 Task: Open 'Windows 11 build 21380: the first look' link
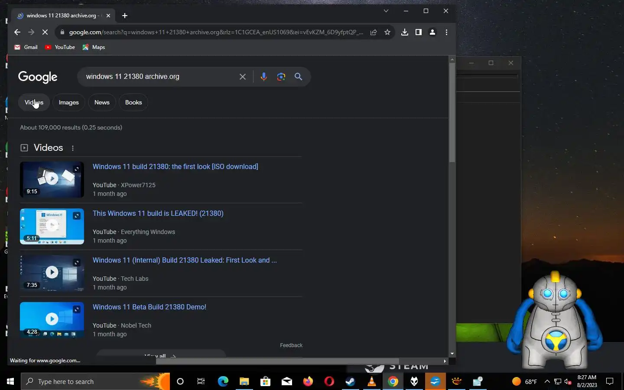175,167
